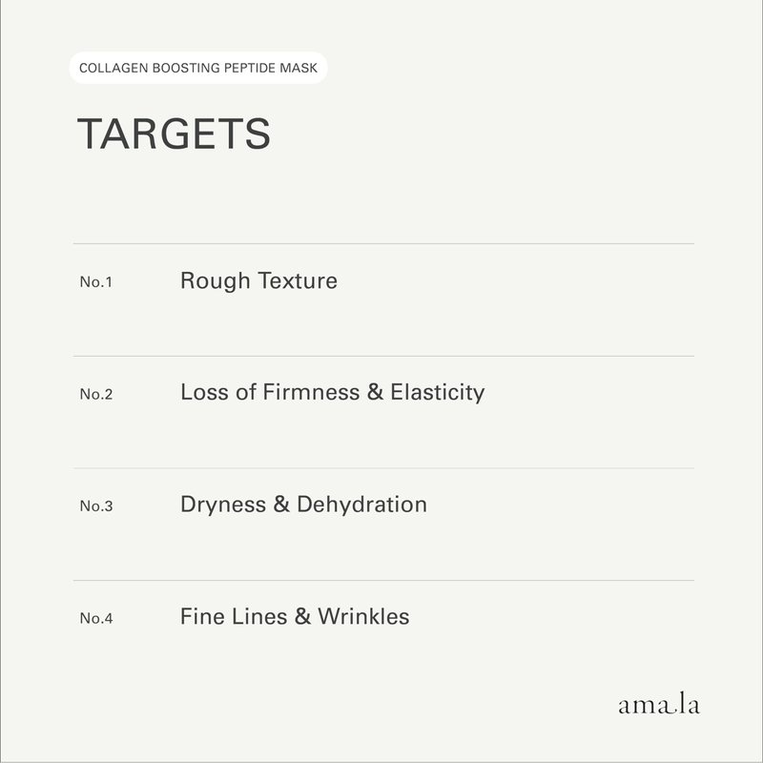Click the word Dryness in target three
The height and width of the screenshot is (763, 763).
click(222, 504)
